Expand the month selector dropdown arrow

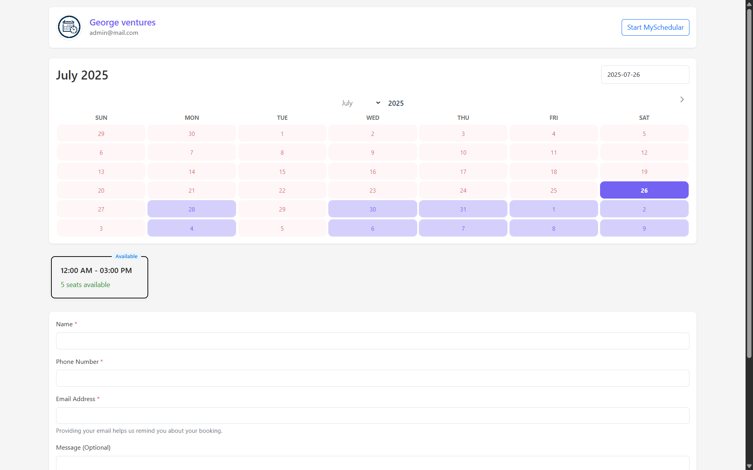[378, 103]
